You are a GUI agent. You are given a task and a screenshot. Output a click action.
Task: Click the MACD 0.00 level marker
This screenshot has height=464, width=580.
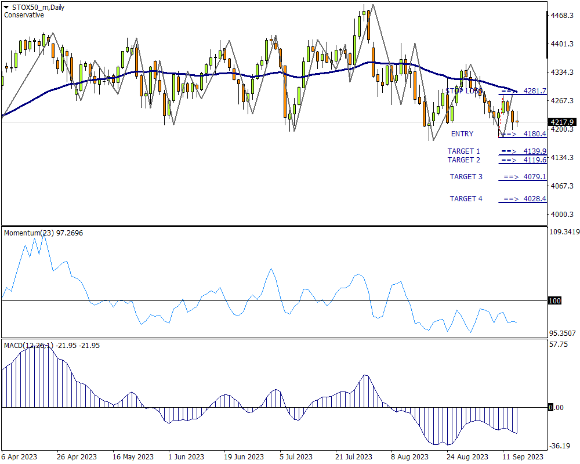pyautogui.click(x=556, y=408)
